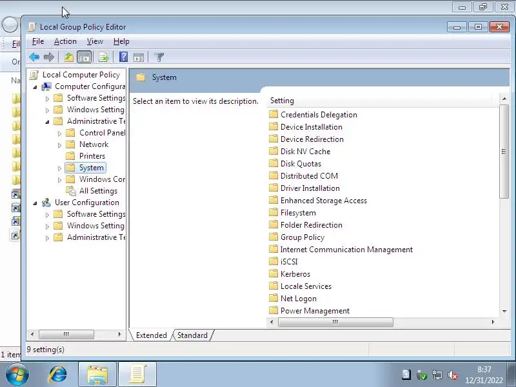This screenshot has height=387, width=516.
Task: Click the Credentials Delegation folder icon
Action: 273,115
